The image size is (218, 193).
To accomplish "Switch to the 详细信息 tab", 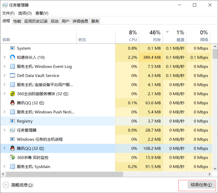I will [x=80, y=21].
